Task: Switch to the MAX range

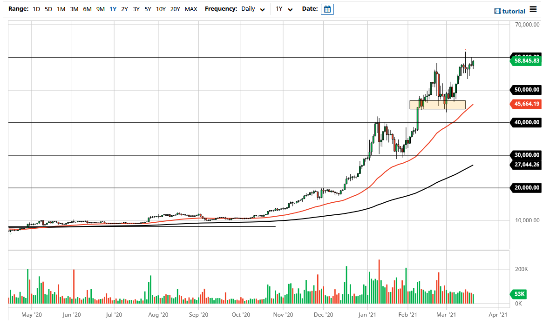Action: point(191,9)
